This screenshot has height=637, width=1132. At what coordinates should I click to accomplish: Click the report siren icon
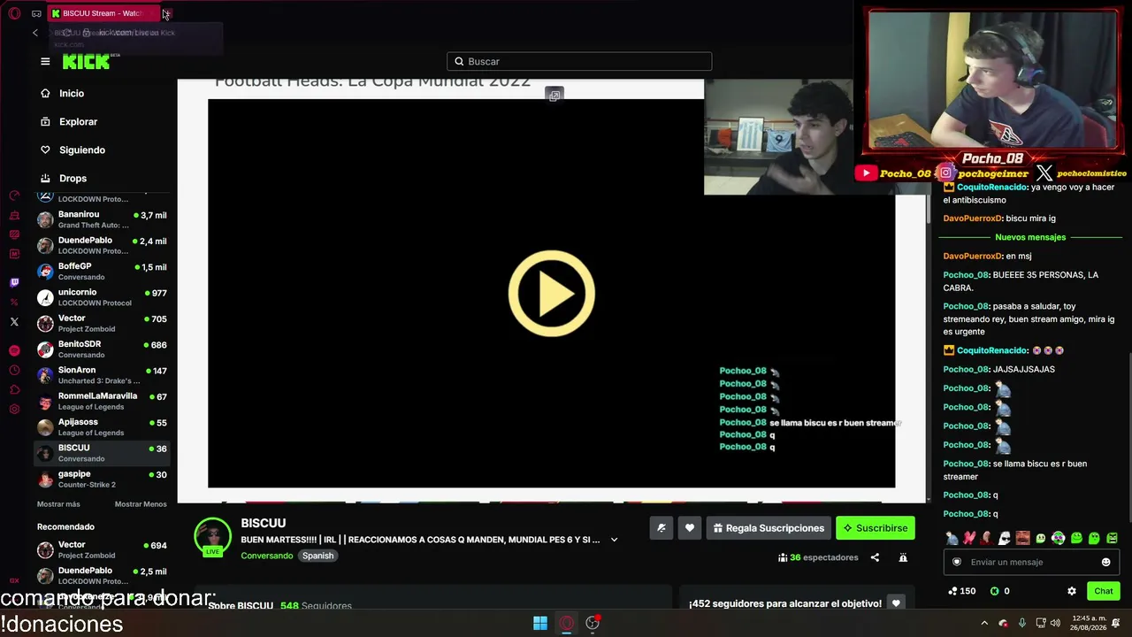[x=903, y=557]
